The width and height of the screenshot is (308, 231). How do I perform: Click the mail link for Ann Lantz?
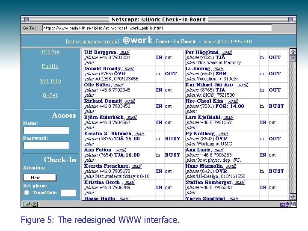[219, 150]
